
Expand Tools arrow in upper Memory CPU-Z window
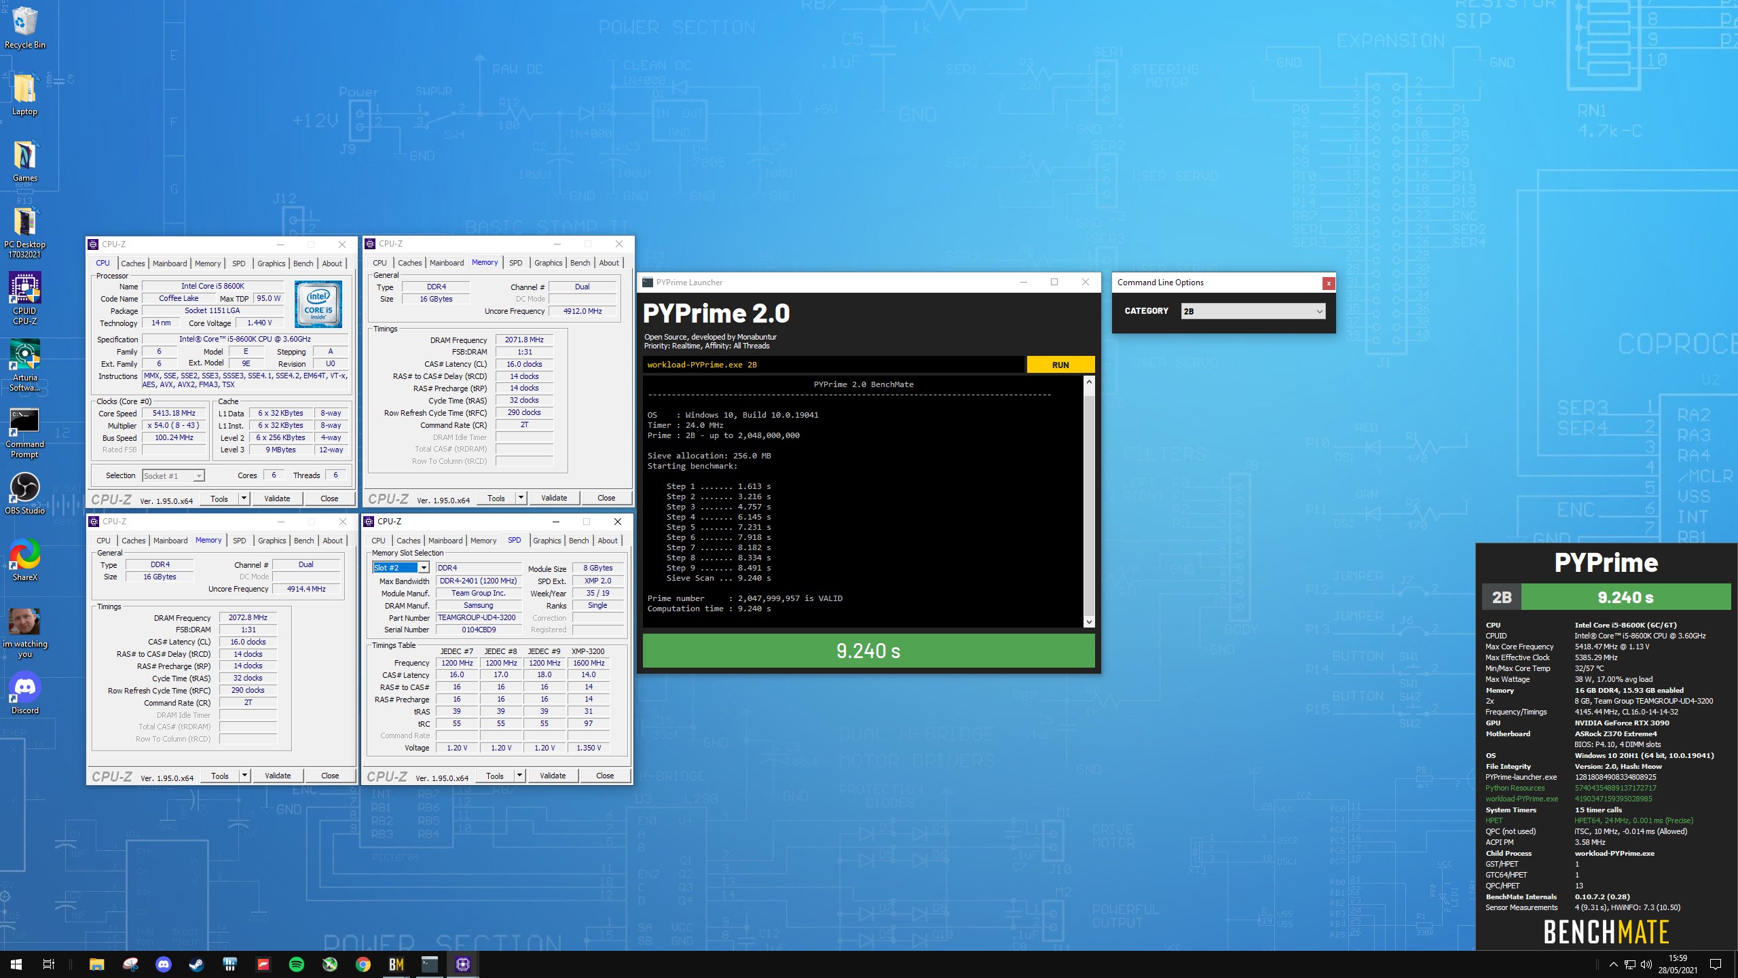click(x=521, y=498)
